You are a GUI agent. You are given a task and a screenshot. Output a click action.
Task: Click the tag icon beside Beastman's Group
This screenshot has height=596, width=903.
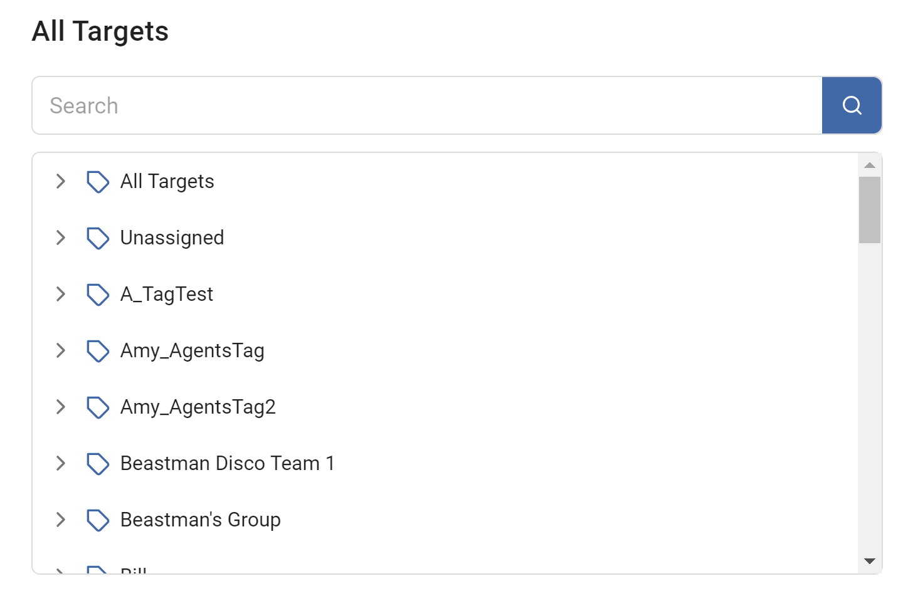tap(98, 520)
